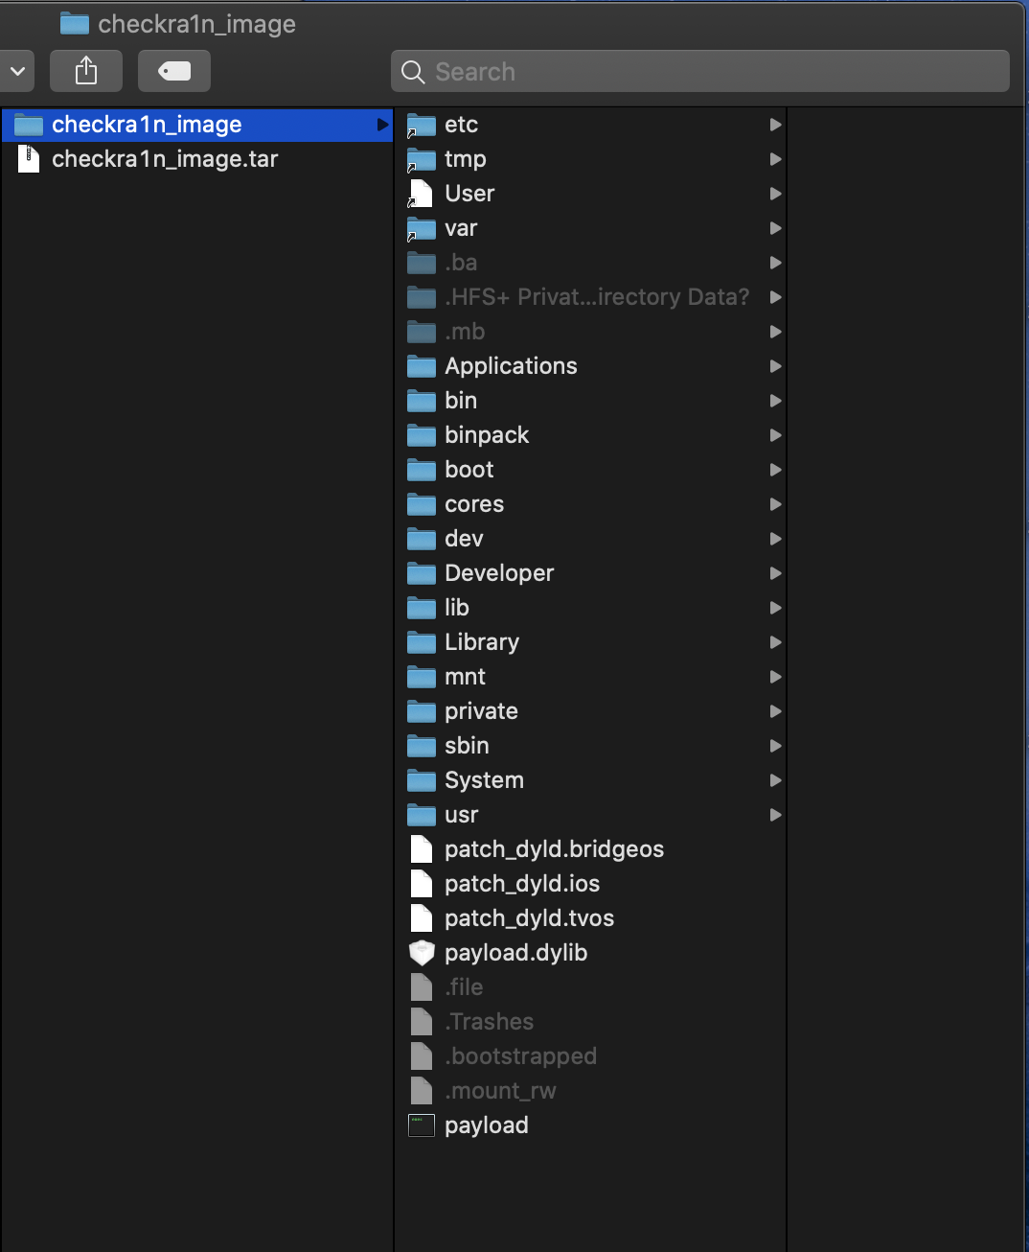Click the Developer folder icon

[x=422, y=573]
